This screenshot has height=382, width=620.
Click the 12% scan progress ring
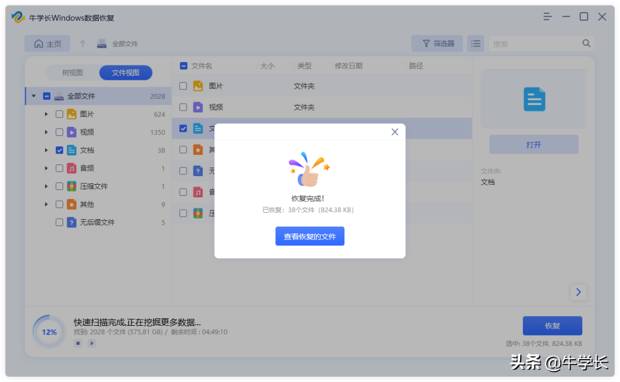(x=49, y=332)
